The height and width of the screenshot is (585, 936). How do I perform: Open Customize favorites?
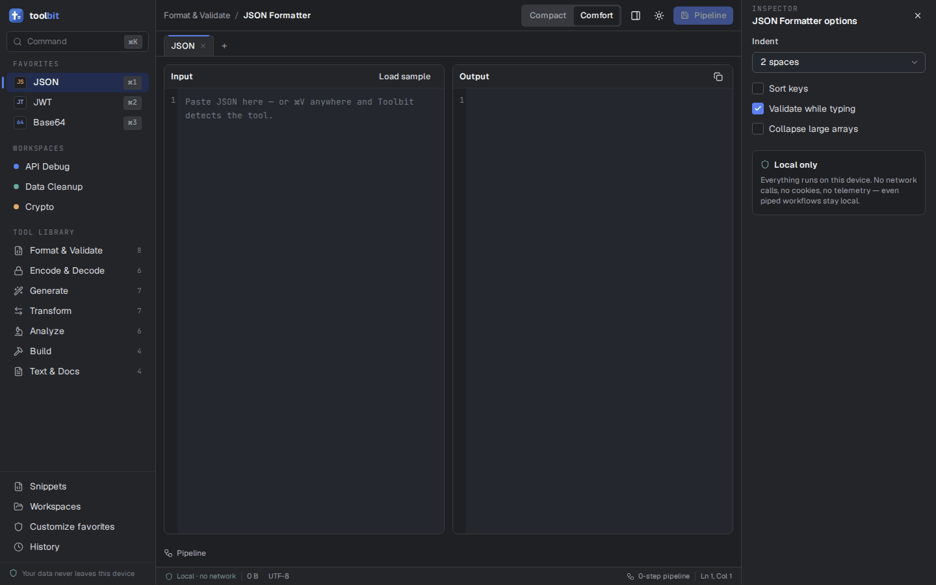pos(78,526)
